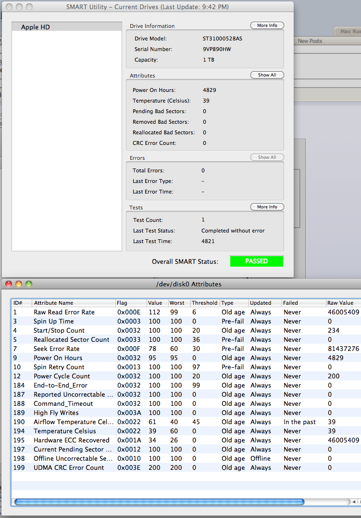Viewport: 361px width, 518px height.
Task: Select the Hardware ECC Recovered row
Action: click(187, 440)
